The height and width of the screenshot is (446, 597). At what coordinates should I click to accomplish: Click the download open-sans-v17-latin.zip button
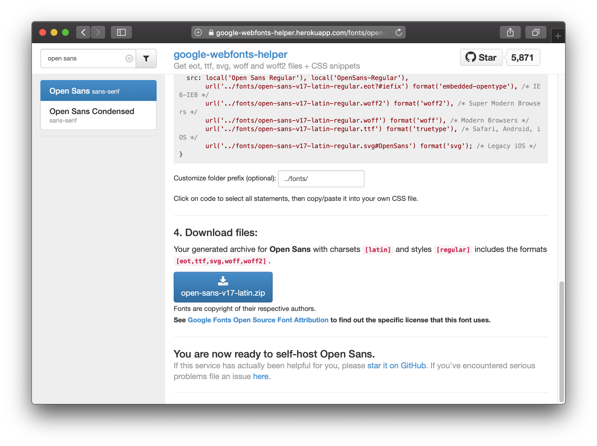point(223,286)
